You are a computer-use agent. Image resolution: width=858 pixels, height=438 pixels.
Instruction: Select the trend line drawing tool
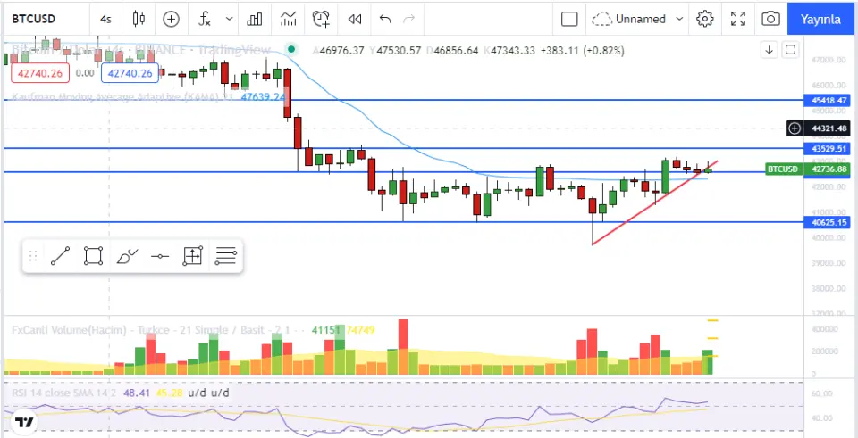[60, 257]
